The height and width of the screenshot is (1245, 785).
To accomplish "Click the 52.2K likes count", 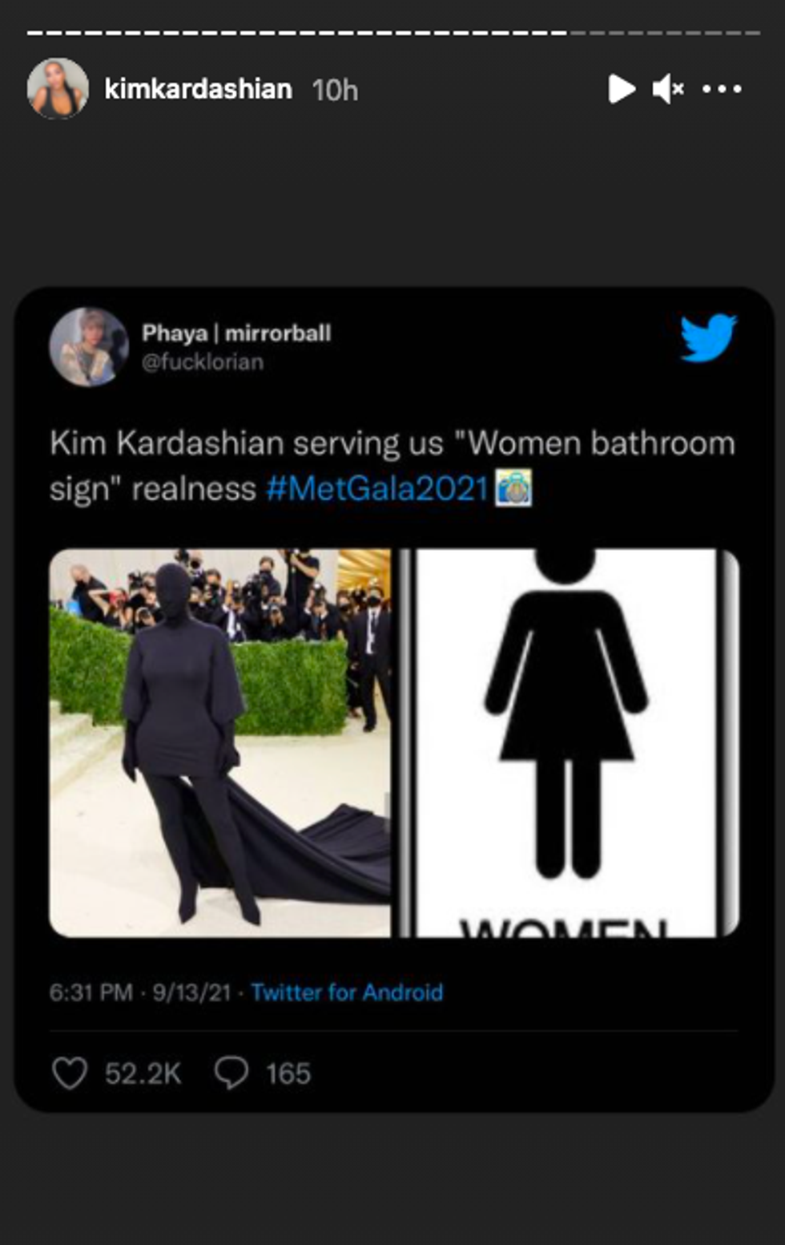I will tap(143, 1073).
